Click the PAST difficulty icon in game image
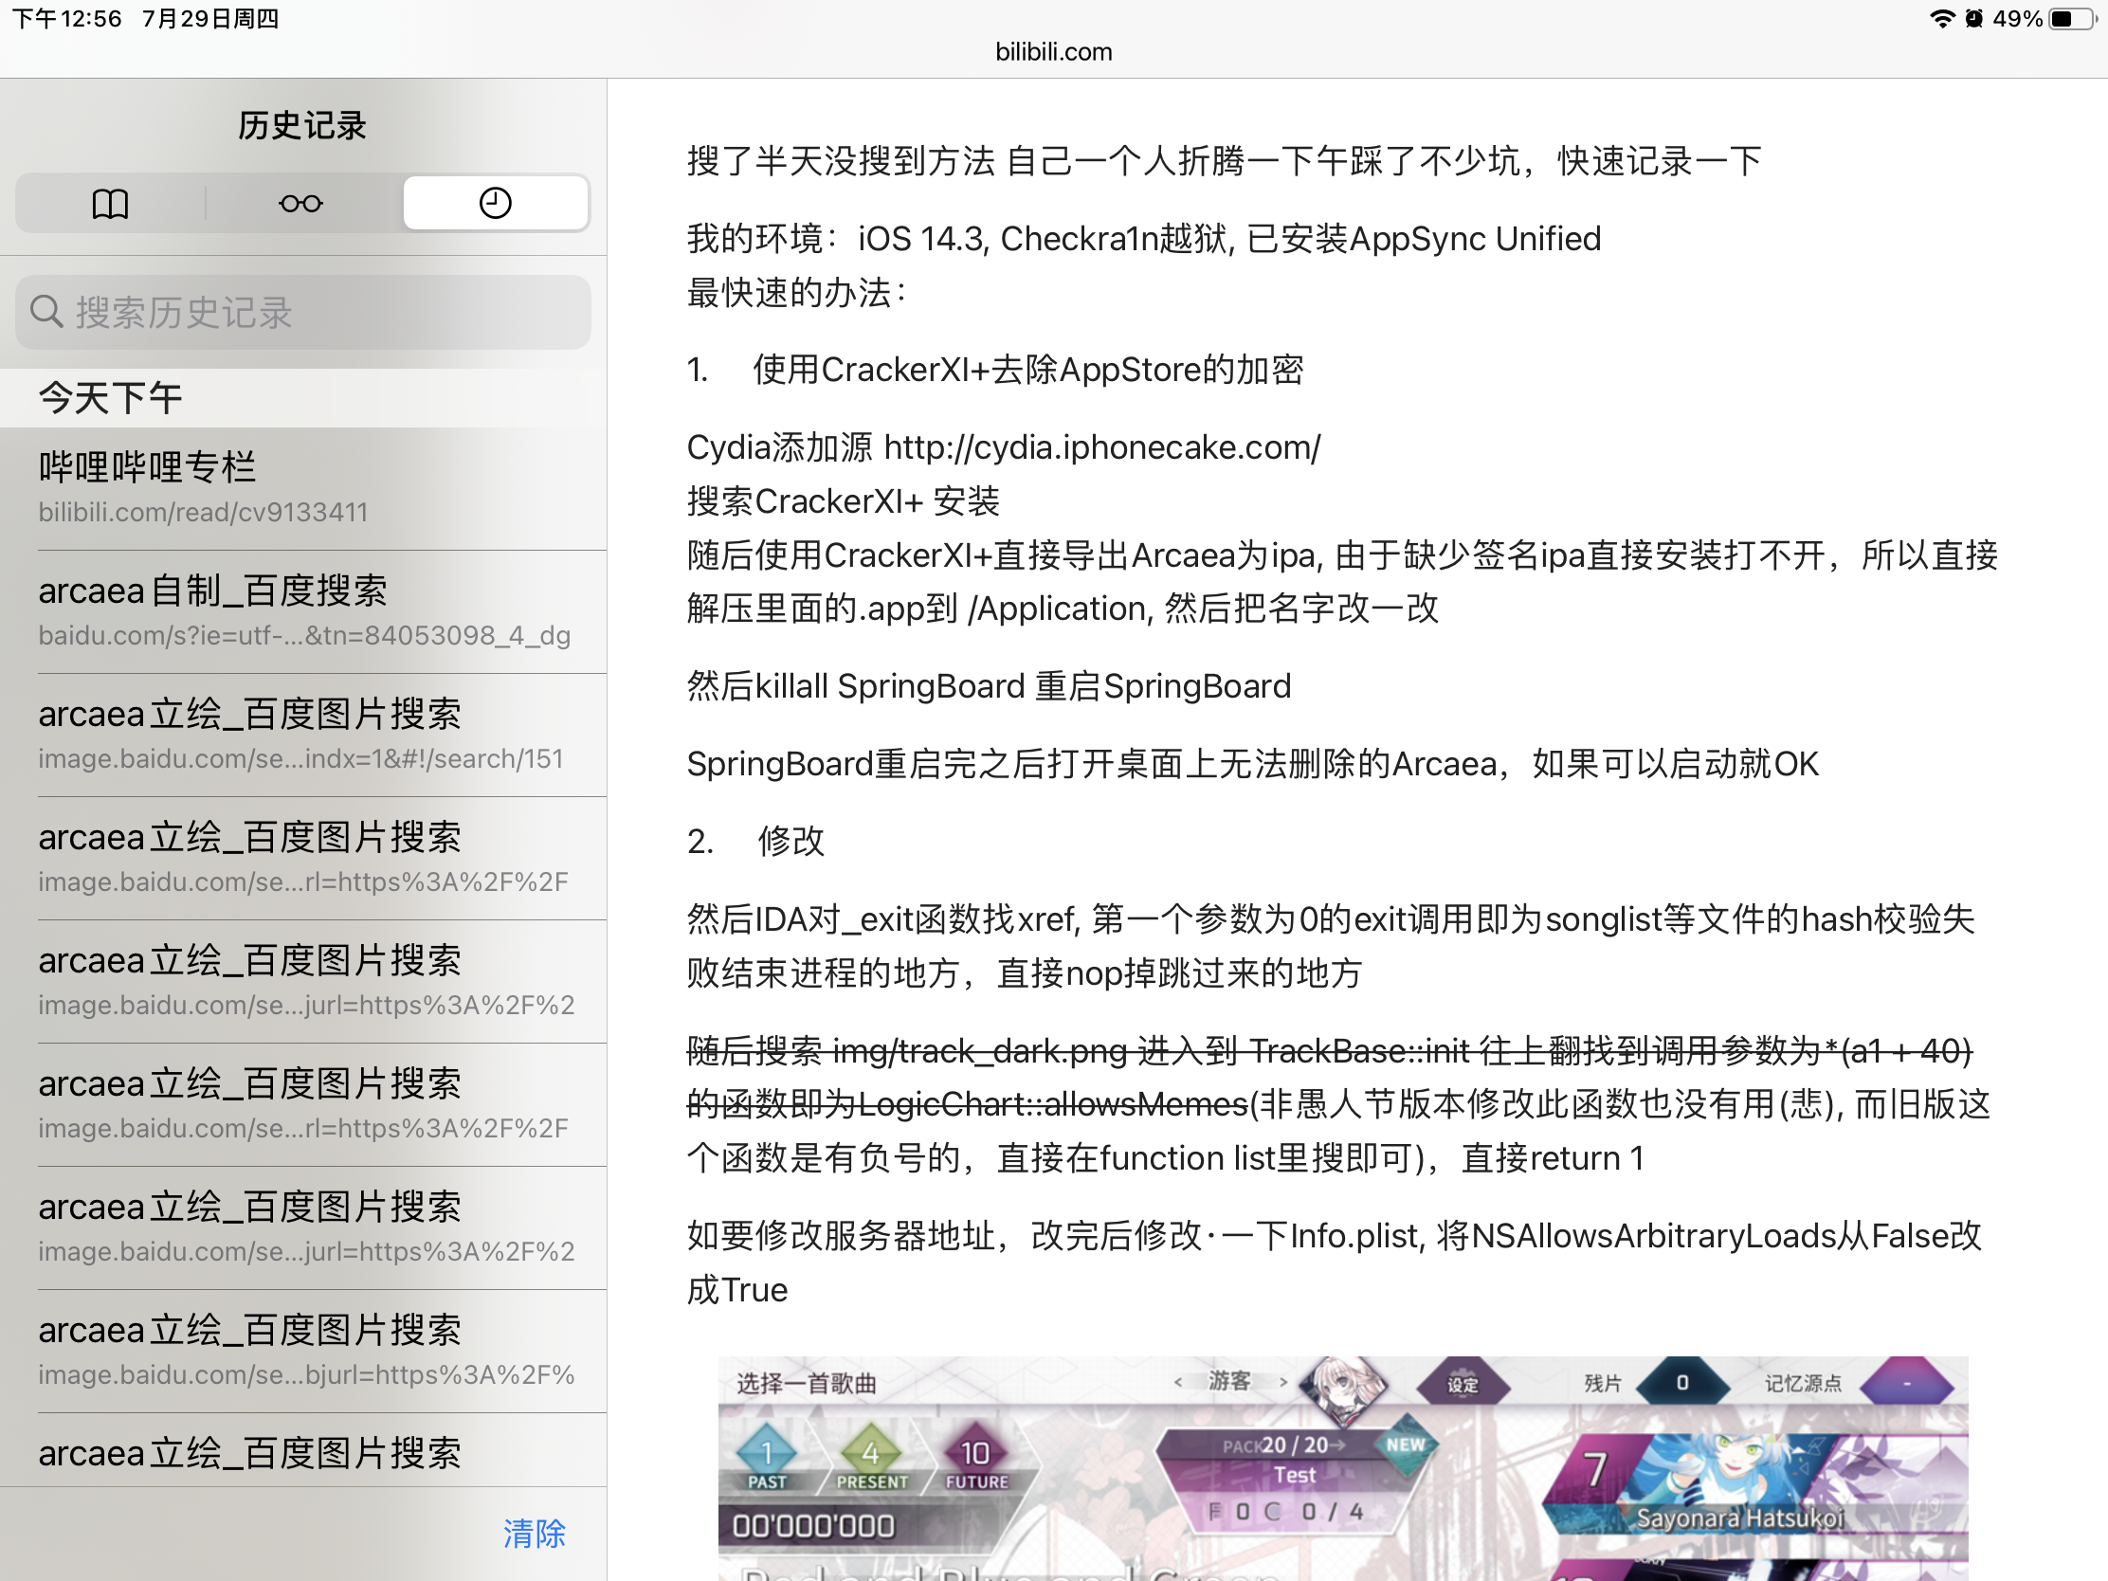Screen dimensions: 2108x1581 (767, 1457)
